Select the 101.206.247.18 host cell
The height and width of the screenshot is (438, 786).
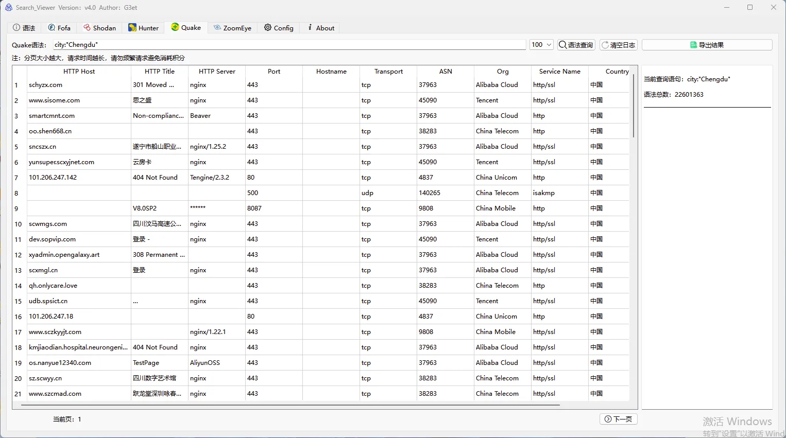79,317
